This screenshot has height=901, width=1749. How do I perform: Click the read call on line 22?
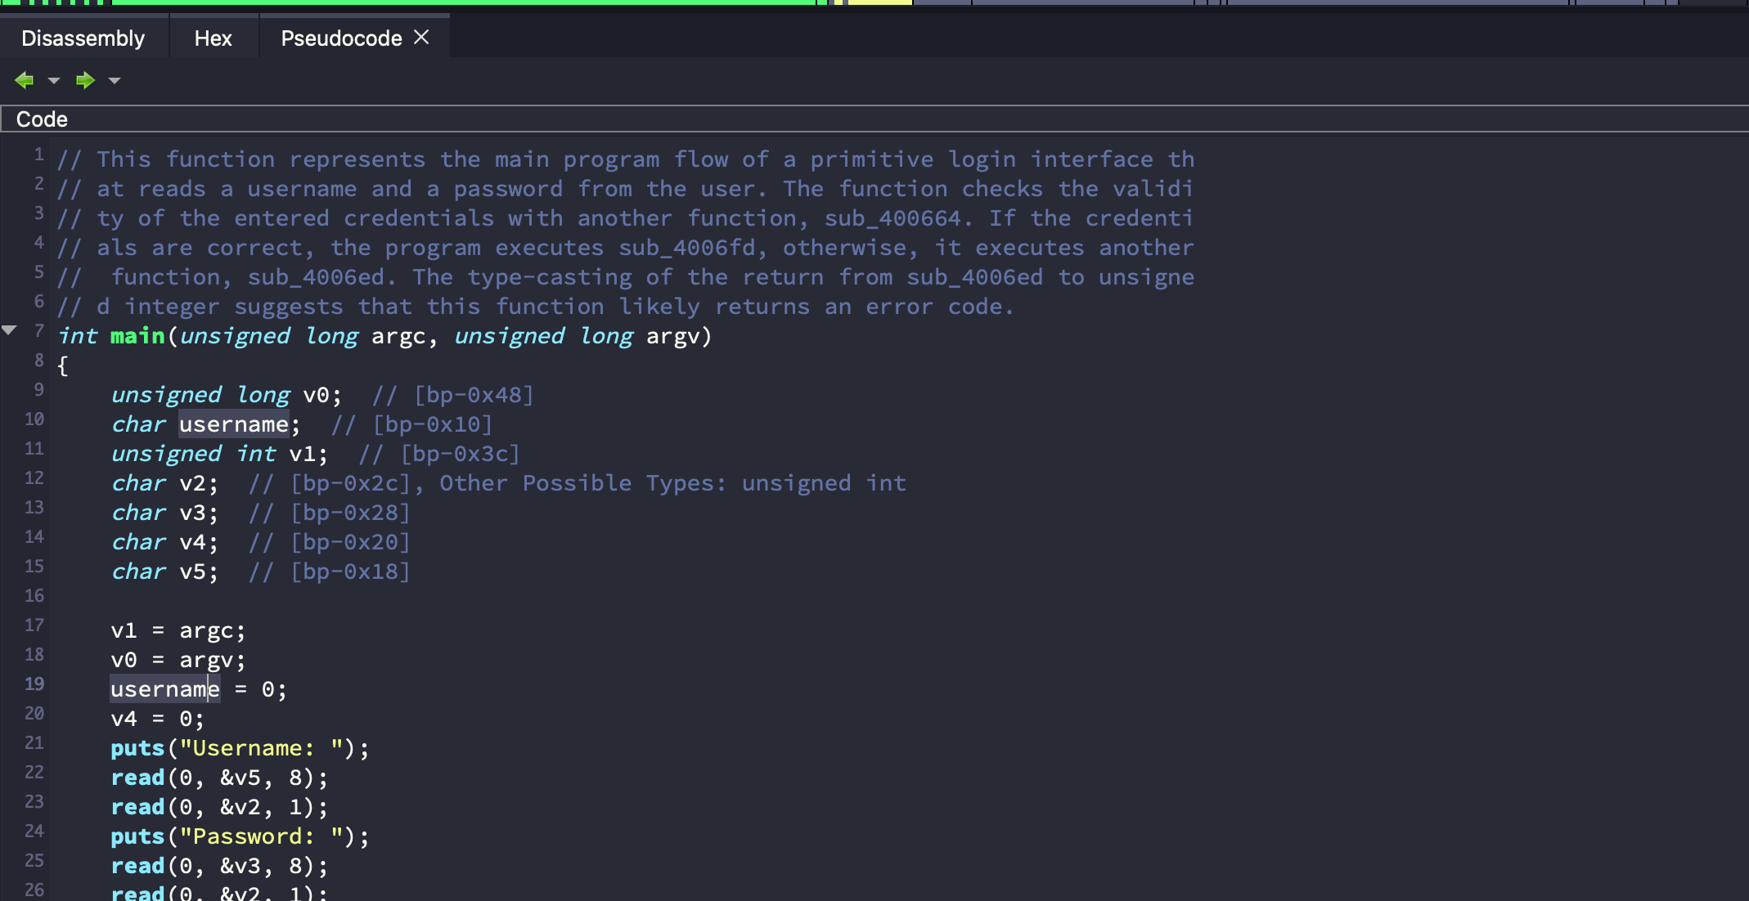(137, 778)
